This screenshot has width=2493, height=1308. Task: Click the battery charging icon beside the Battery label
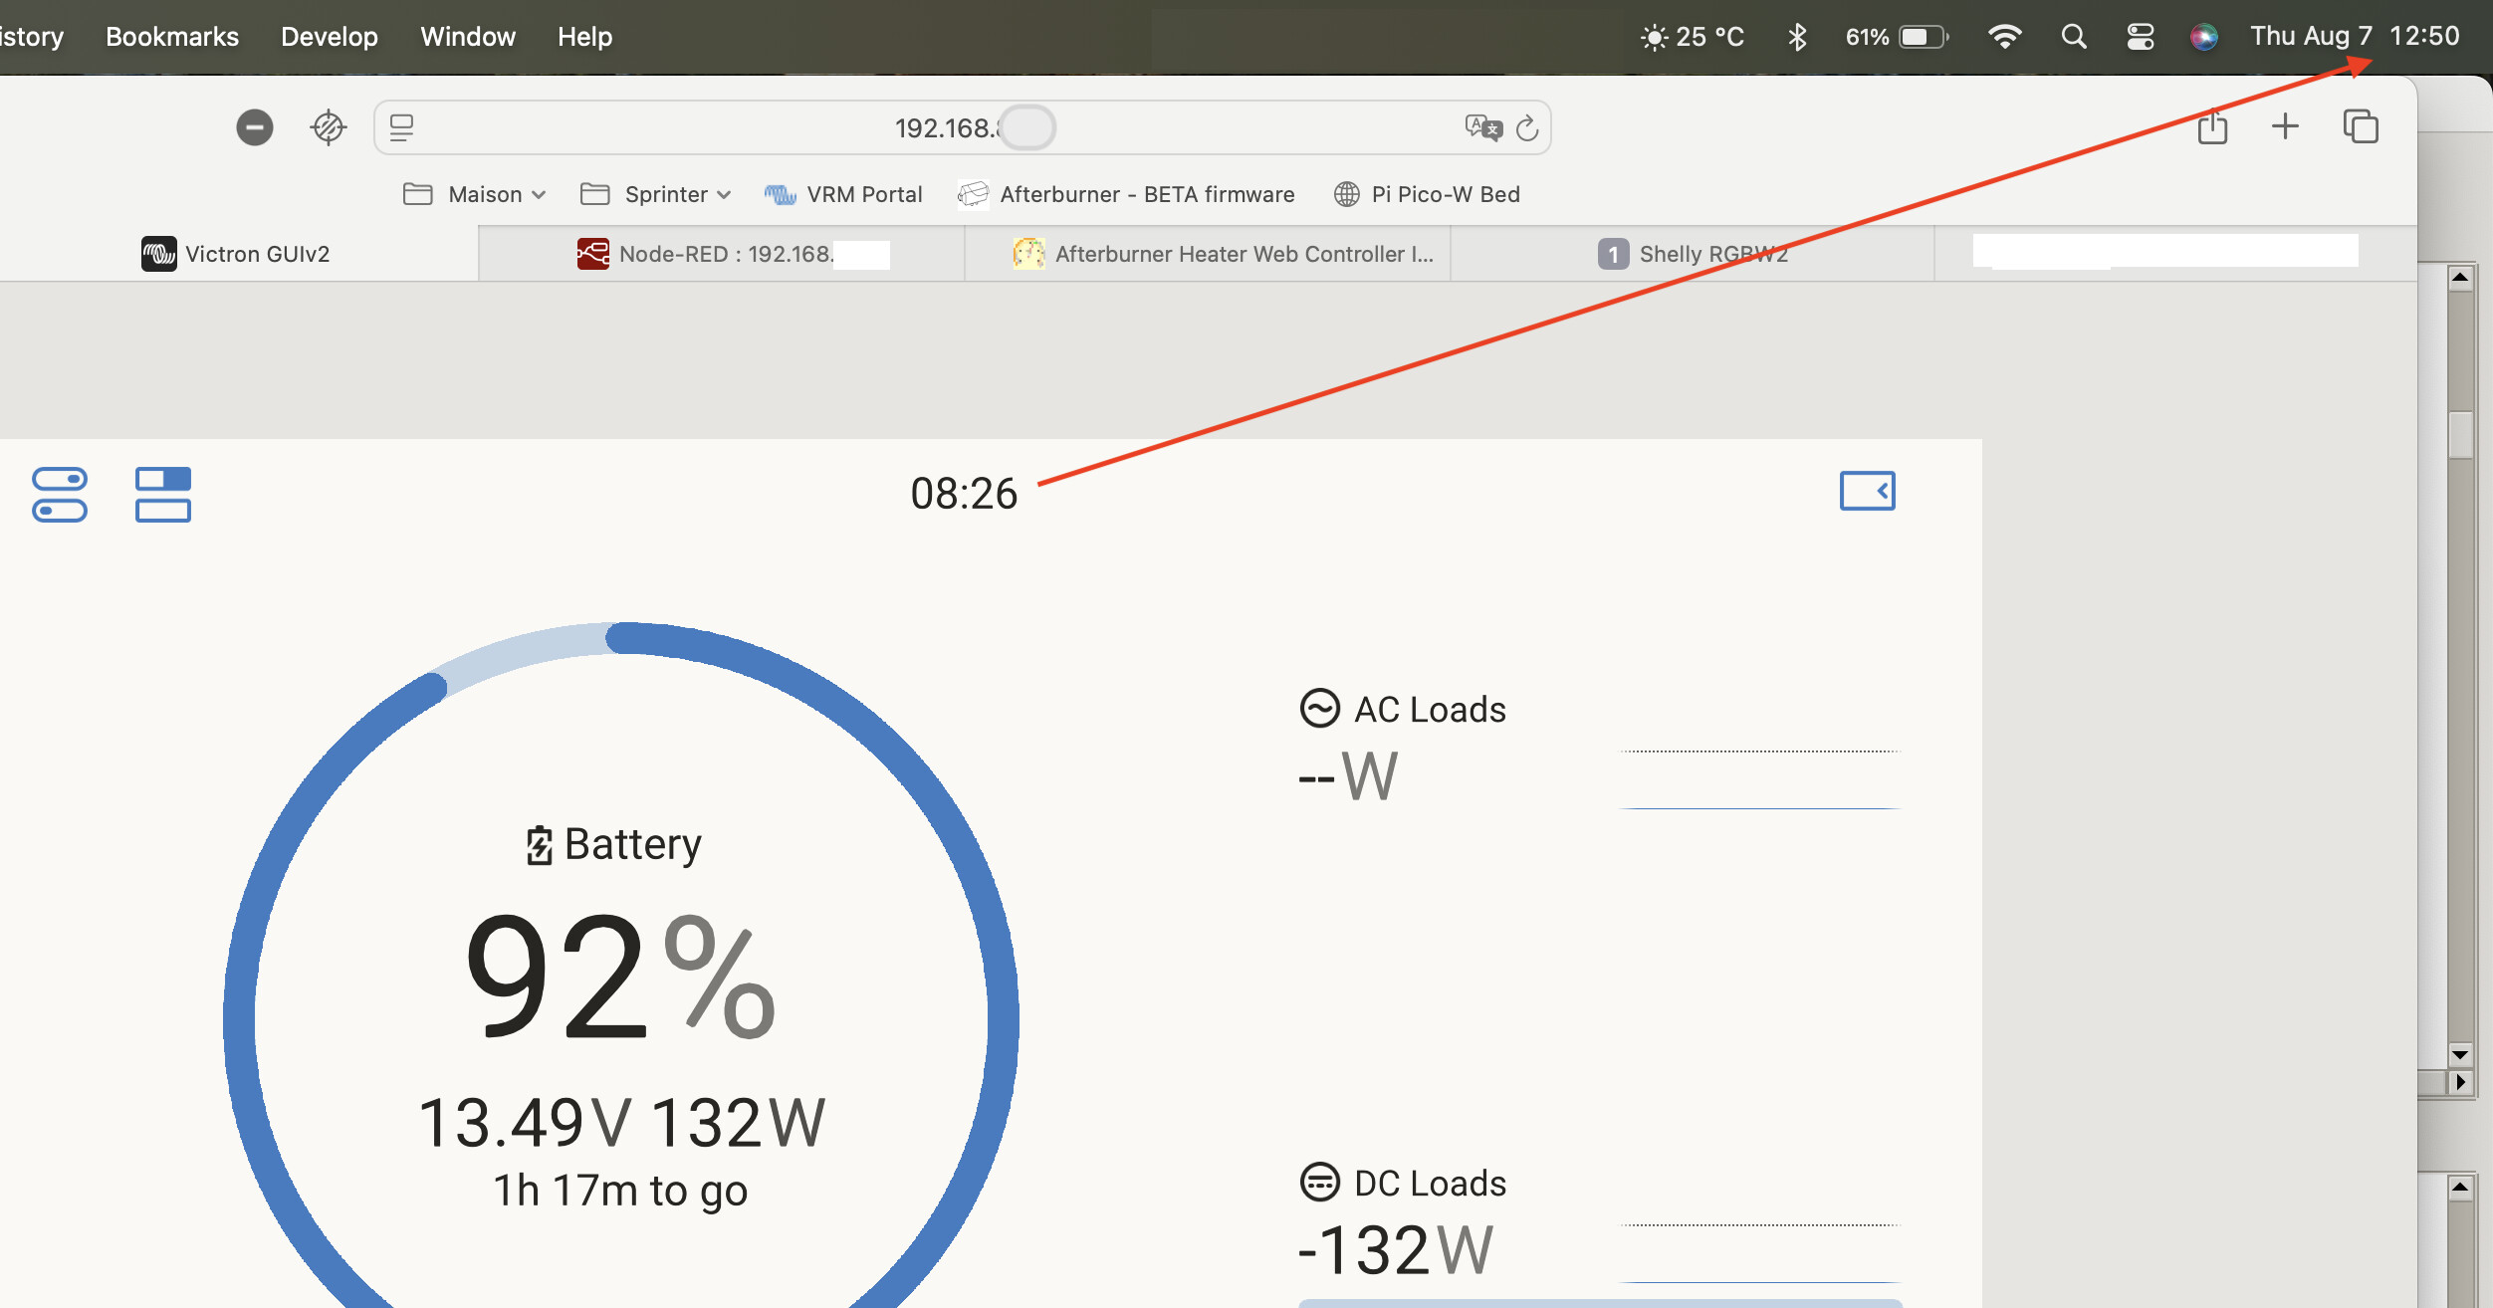click(x=539, y=845)
